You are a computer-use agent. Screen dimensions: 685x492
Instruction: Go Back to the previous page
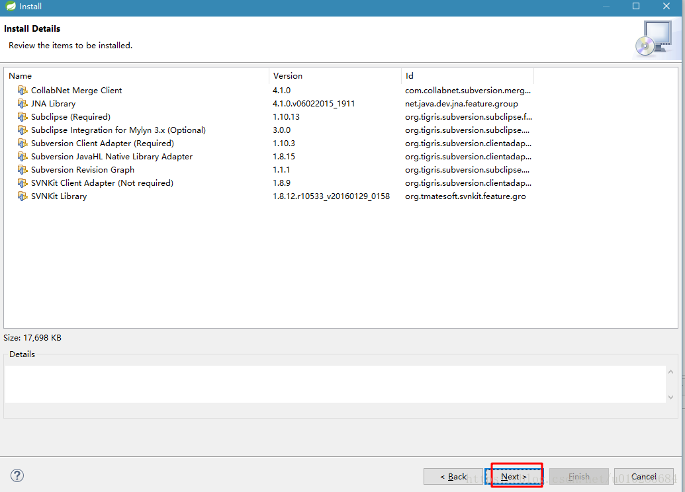(453, 476)
